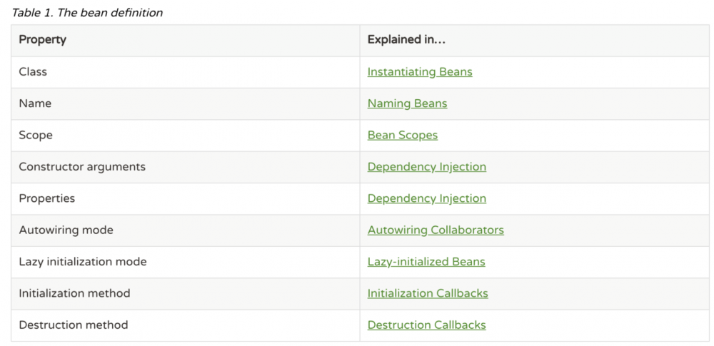Open the Instantiating Beans link
The width and height of the screenshot is (714, 346).
pyautogui.click(x=419, y=72)
